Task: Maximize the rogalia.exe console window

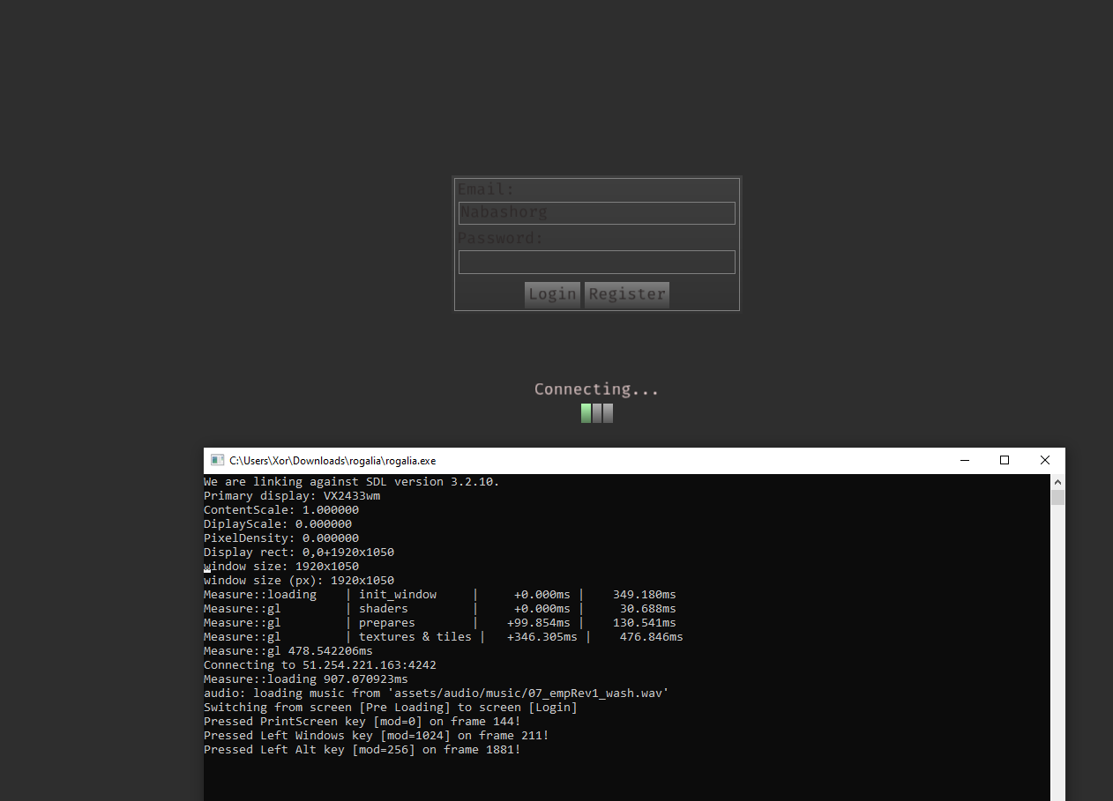Action: coord(1005,460)
